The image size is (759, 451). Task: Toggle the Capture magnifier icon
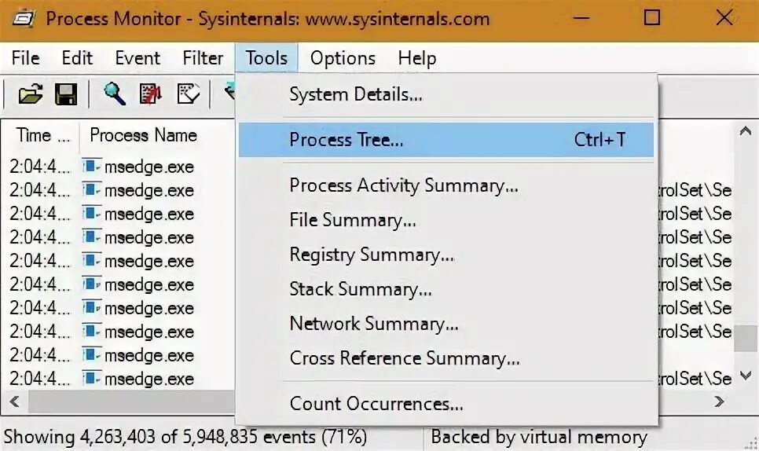(115, 94)
